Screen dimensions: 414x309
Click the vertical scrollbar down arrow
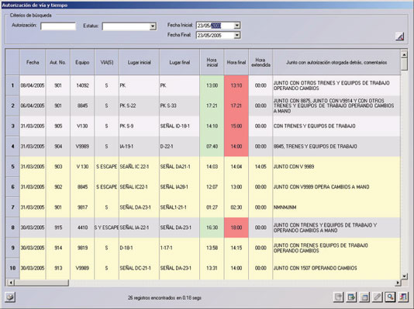(404, 276)
